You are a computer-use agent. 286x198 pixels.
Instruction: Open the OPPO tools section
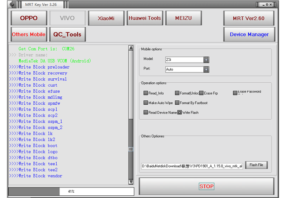point(29,18)
